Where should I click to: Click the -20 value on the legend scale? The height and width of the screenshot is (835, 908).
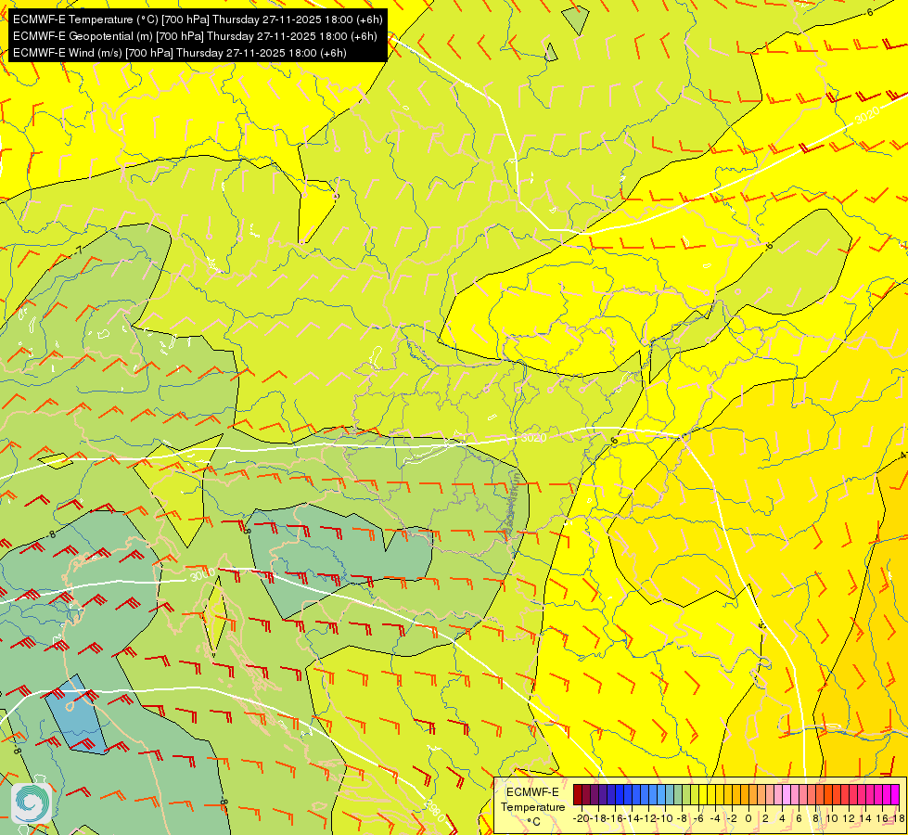[x=582, y=818]
